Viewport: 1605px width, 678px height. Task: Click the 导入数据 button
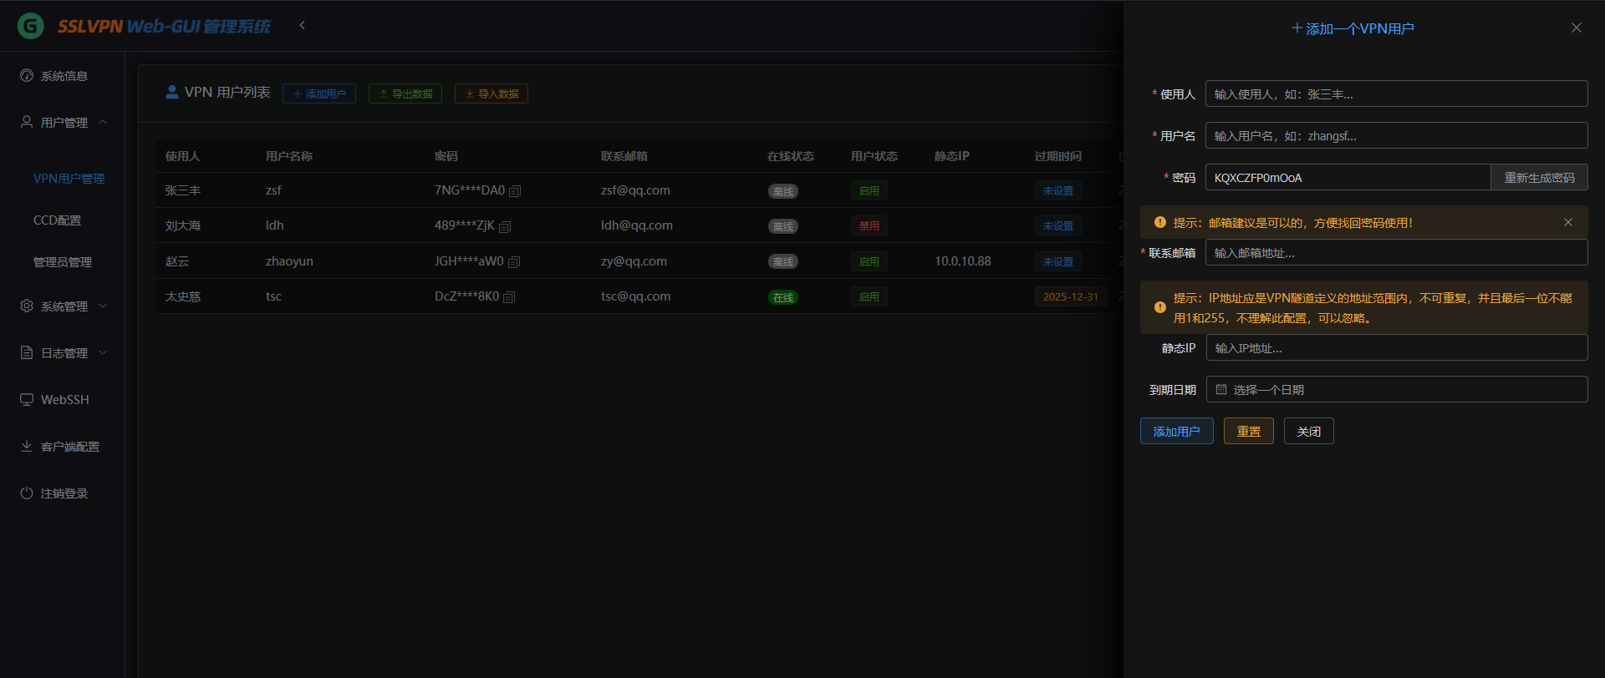(492, 94)
